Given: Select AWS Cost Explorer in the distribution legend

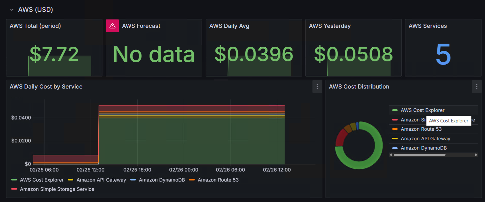Looking at the screenshot, I should 423,110.
